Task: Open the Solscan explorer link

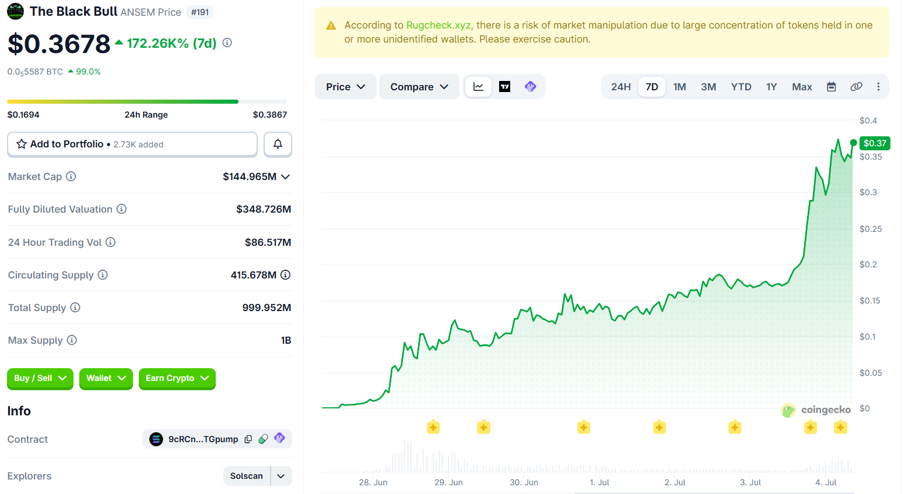Action: pyautogui.click(x=247, y=476)
